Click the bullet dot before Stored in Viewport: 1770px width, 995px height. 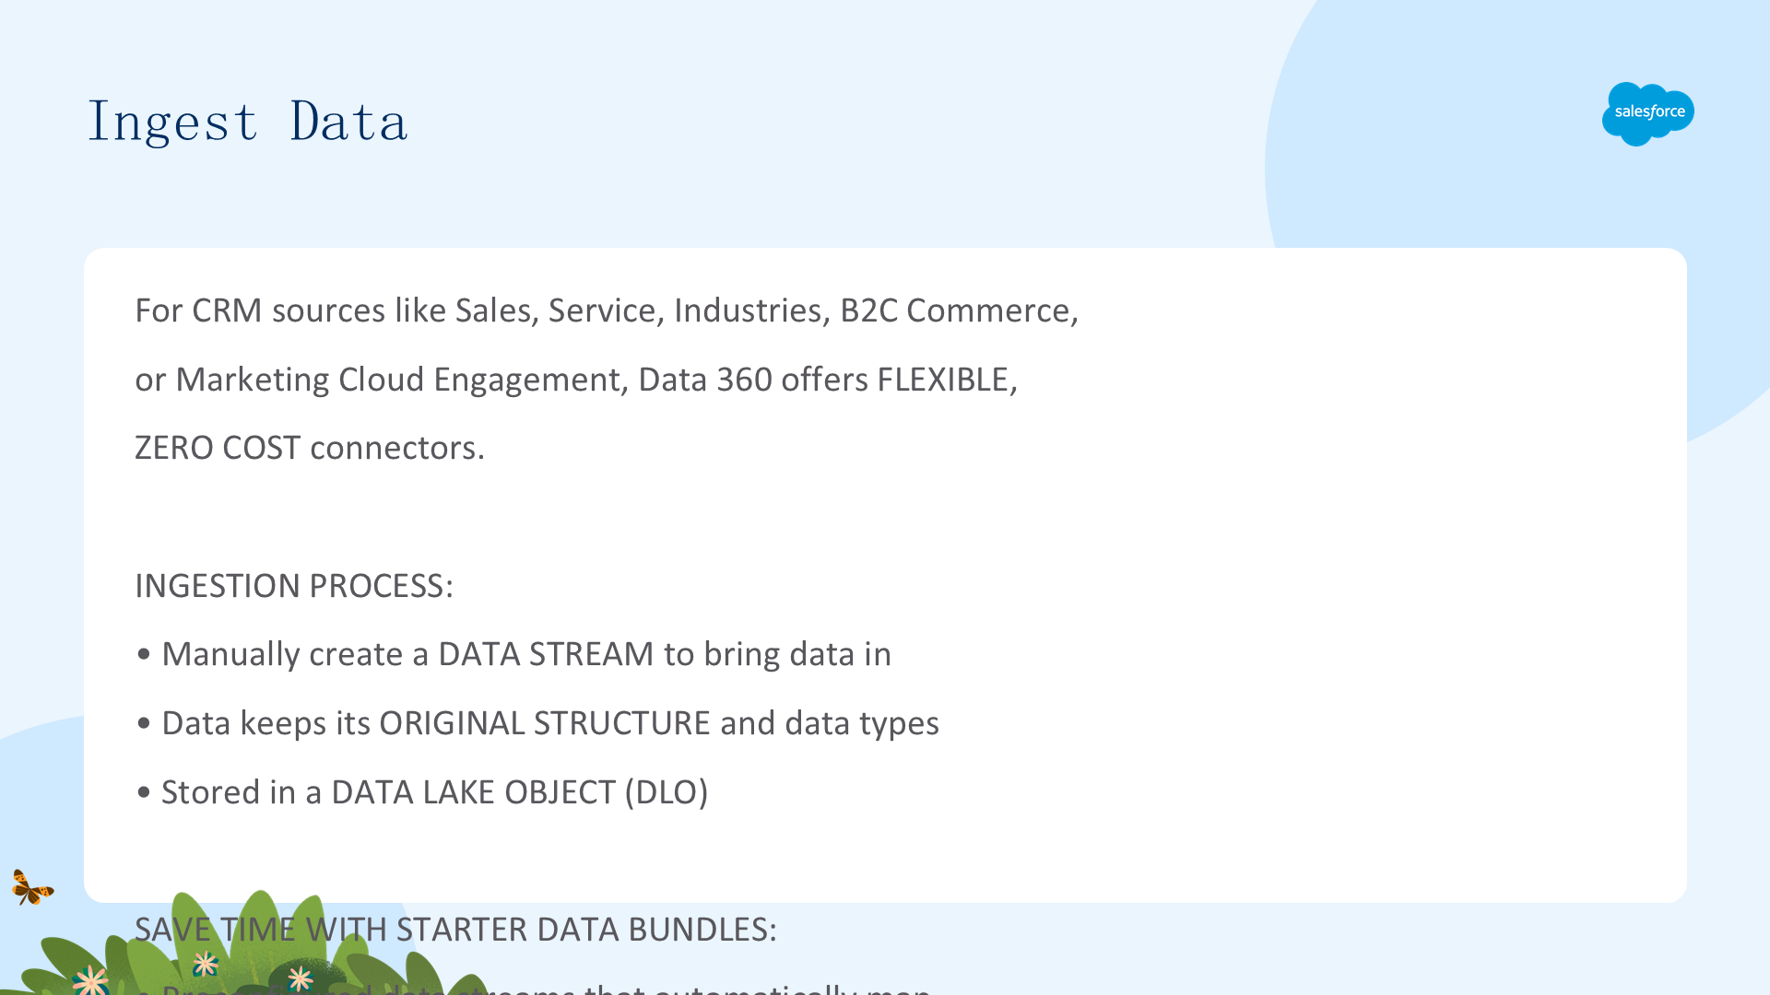[143, 793]
